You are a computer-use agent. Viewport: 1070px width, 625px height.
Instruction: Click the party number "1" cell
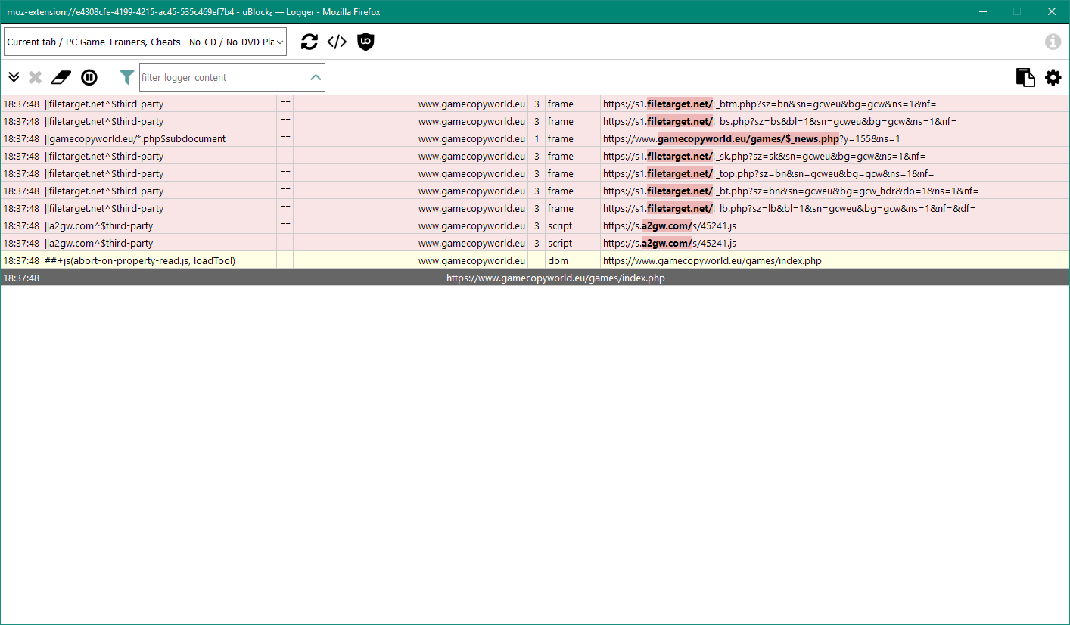tap(537, 138)
